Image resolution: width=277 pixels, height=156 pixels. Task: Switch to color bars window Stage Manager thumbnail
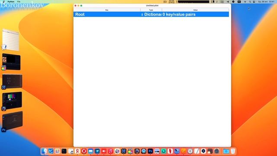(x=12, y=100)
